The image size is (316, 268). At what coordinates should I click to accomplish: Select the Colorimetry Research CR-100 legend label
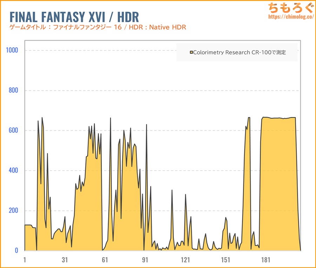pyautogui.click(x=239, y=53)
